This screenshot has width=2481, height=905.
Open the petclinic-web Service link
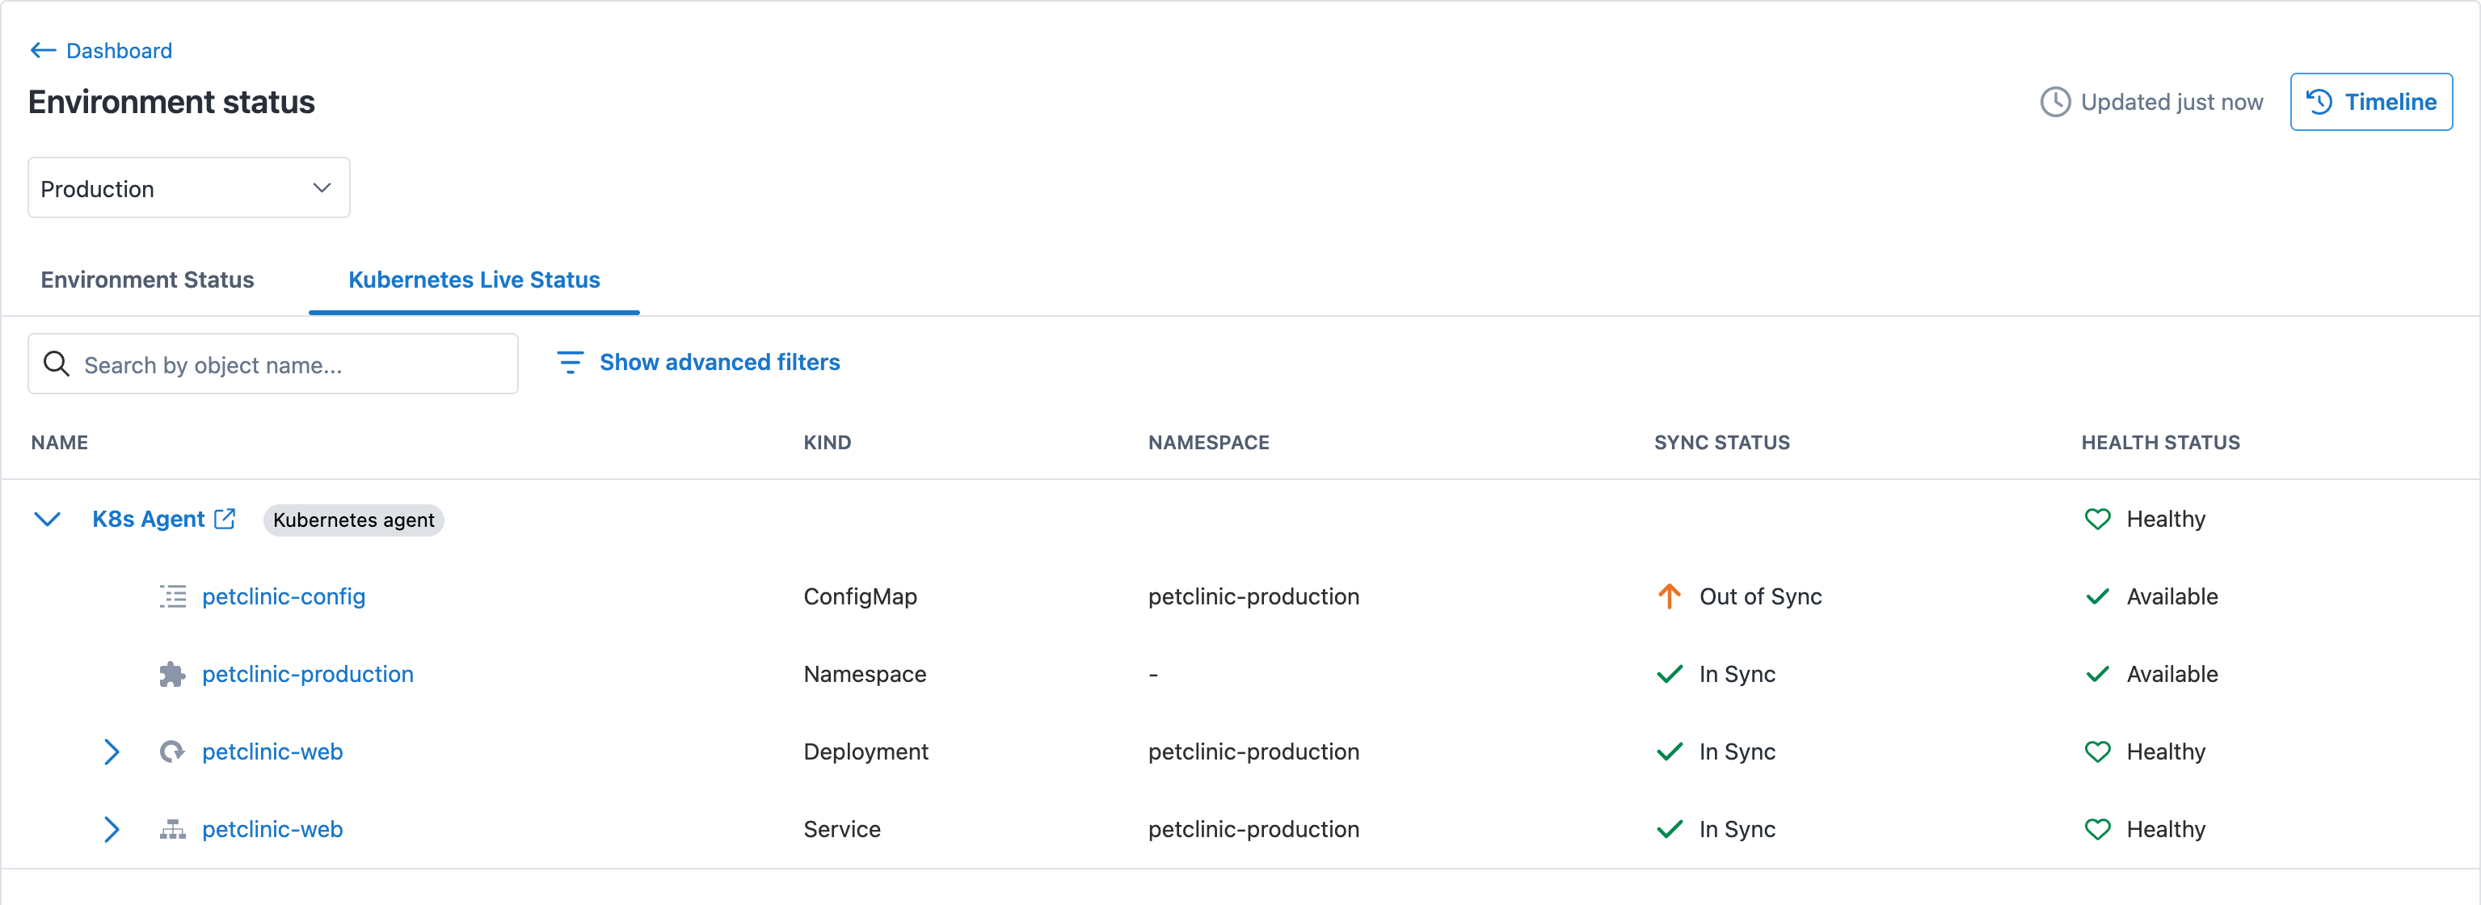pos(272,829)
